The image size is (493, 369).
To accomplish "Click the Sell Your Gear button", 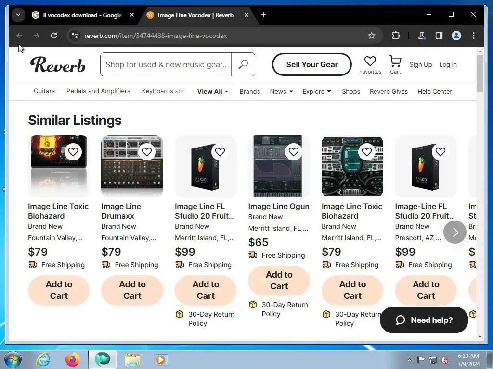I will (x=312, y=64).
